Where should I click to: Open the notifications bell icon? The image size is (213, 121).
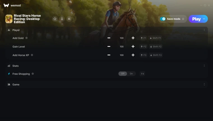point(62,19)
